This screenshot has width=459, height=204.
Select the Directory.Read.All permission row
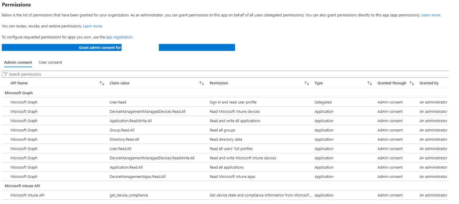click(225, 139)
